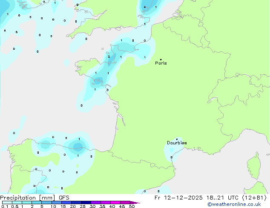Click the over-50 mm legend arrow tip
This screenshot has width=270, height=208.
coord(135,202)
